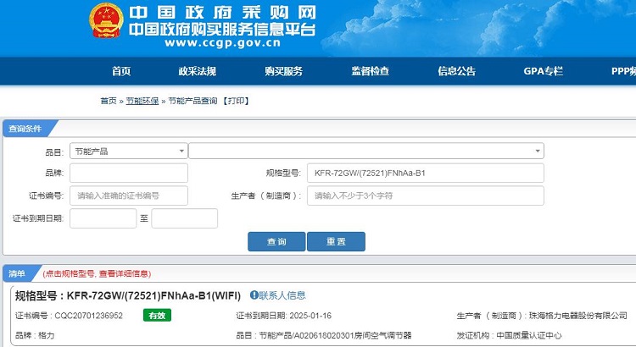The image size is (636, 347).
Task: Open the empty sub-category dropdown arrow
Action: pyautogui.click(x=538, y=151)
